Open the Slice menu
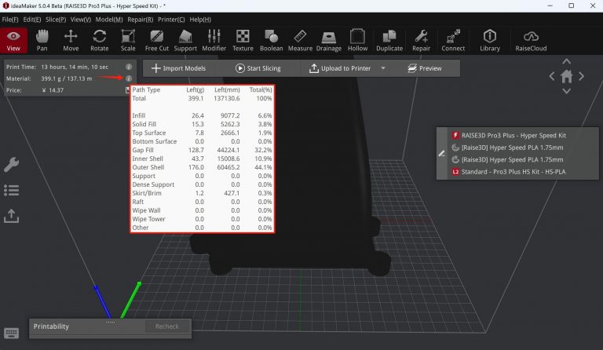The width and height of the screenshot is (603, 350). click(56, 20)
